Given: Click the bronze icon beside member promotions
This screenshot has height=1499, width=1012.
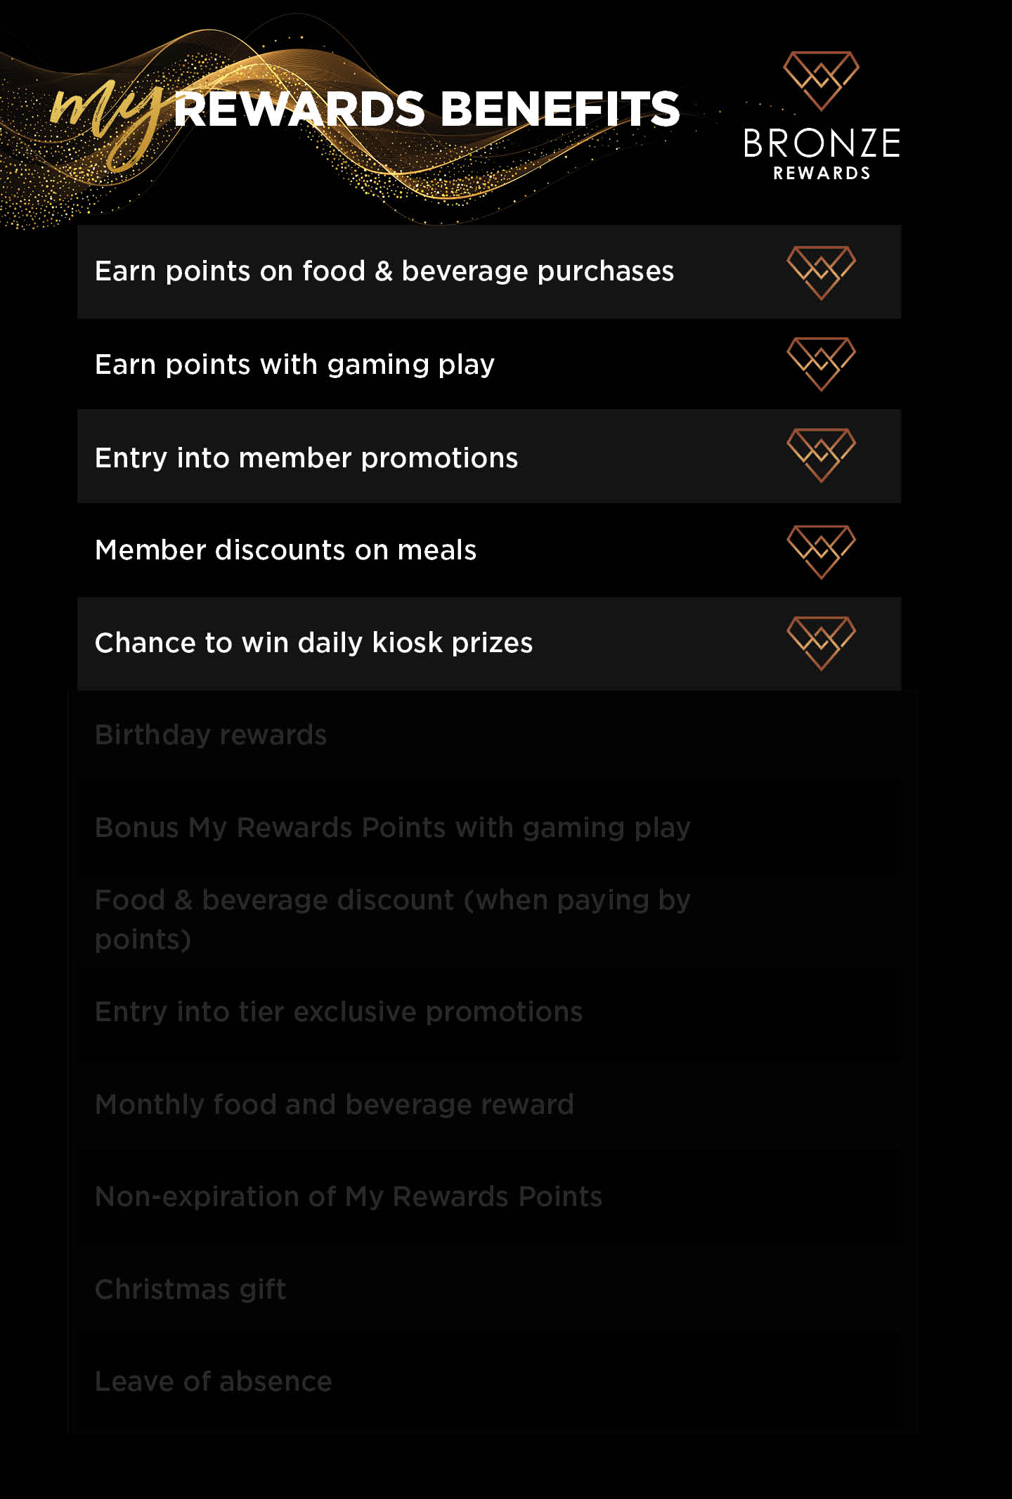Looking at the screenshot, I should [x=821, y=455].
